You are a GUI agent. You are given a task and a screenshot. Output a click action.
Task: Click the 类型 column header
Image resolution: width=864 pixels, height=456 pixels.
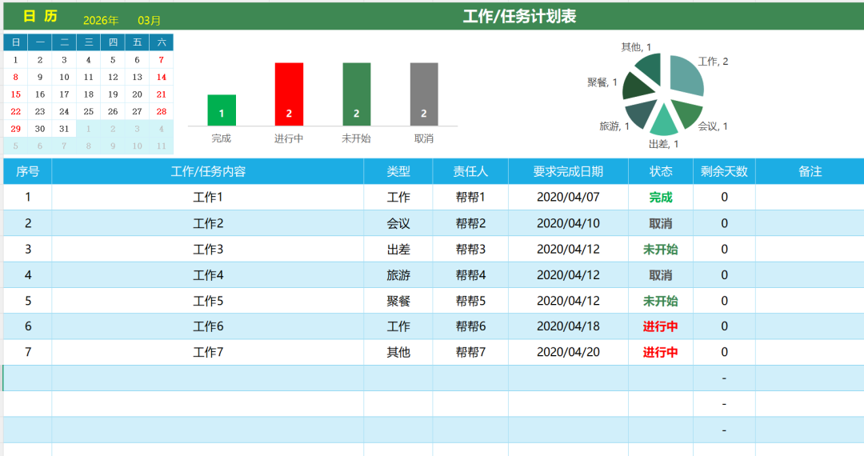398,171
